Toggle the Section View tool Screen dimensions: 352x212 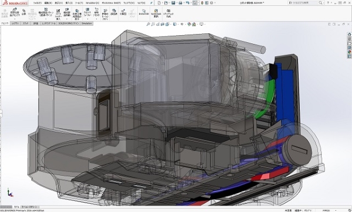(x=163, y=24)
